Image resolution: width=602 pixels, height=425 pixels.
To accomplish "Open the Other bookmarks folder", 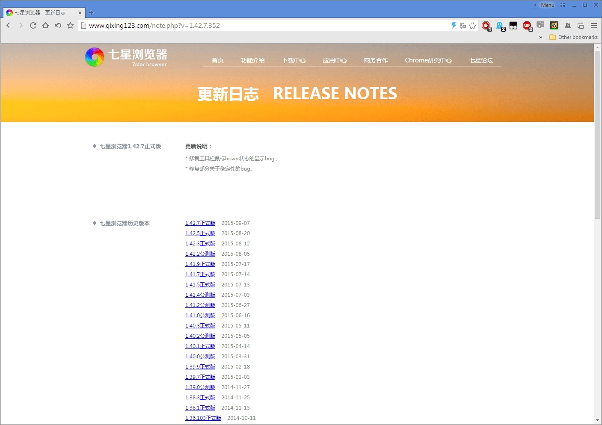I will (x=573, y=37).
